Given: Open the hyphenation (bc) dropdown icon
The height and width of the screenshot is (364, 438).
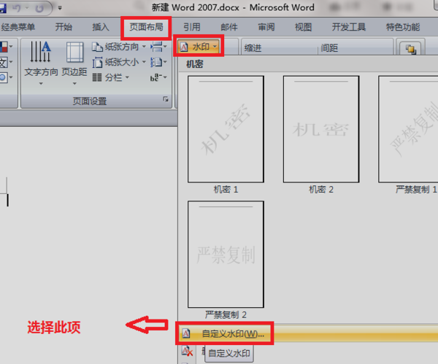Looking at the screenshot, I should [158, 77].
